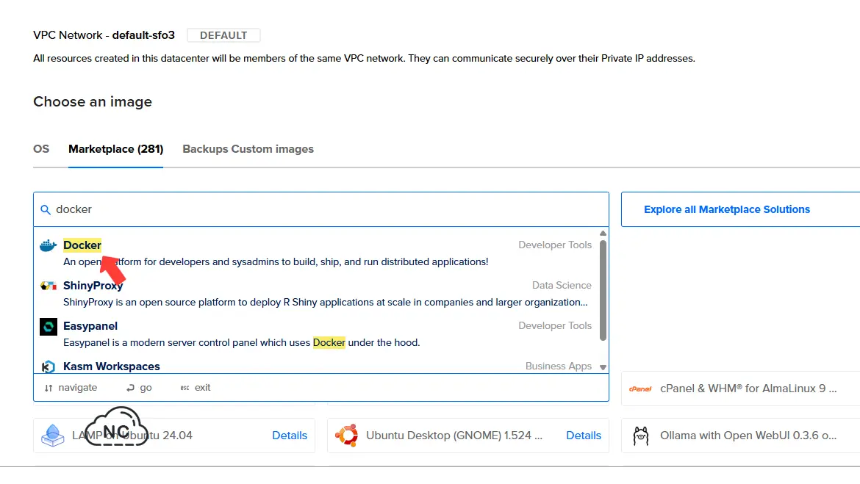Open Details for Ubuntu Desktop (GNOME)
The image size is (860, 484).
[x=584, y=436]
